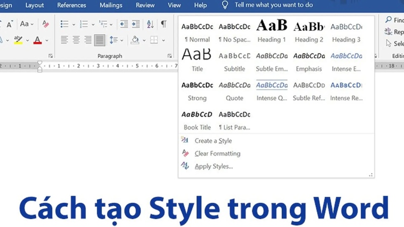This screenshot has width=404, height=227.
Task: Apply the Subtle Reference style
Action: click(x=309, y=91)
